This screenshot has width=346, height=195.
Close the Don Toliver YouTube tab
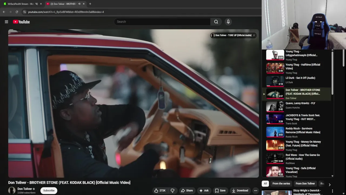[x=84, y=4]
